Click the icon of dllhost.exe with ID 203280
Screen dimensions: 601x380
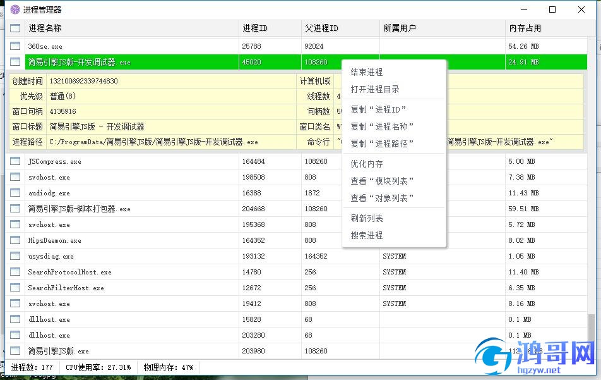tap(15, 334)
